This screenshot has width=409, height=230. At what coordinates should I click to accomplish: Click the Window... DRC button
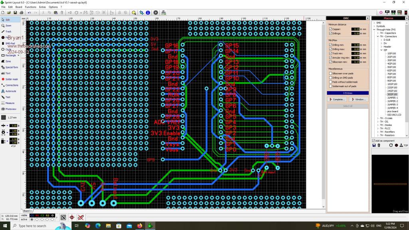point(358,99)
